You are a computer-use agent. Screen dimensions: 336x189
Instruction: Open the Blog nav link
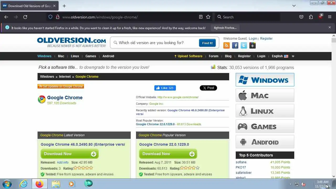tap(228, 56)
